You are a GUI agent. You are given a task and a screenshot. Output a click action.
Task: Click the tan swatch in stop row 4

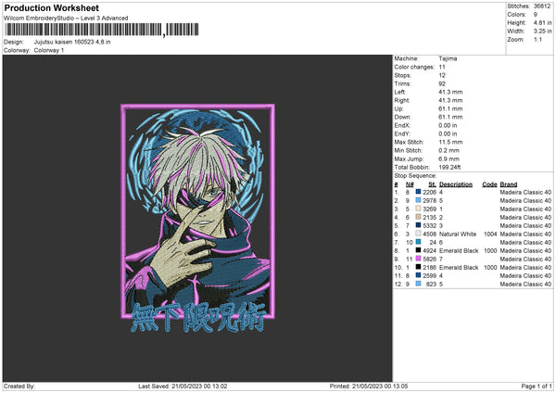(418, 217)
